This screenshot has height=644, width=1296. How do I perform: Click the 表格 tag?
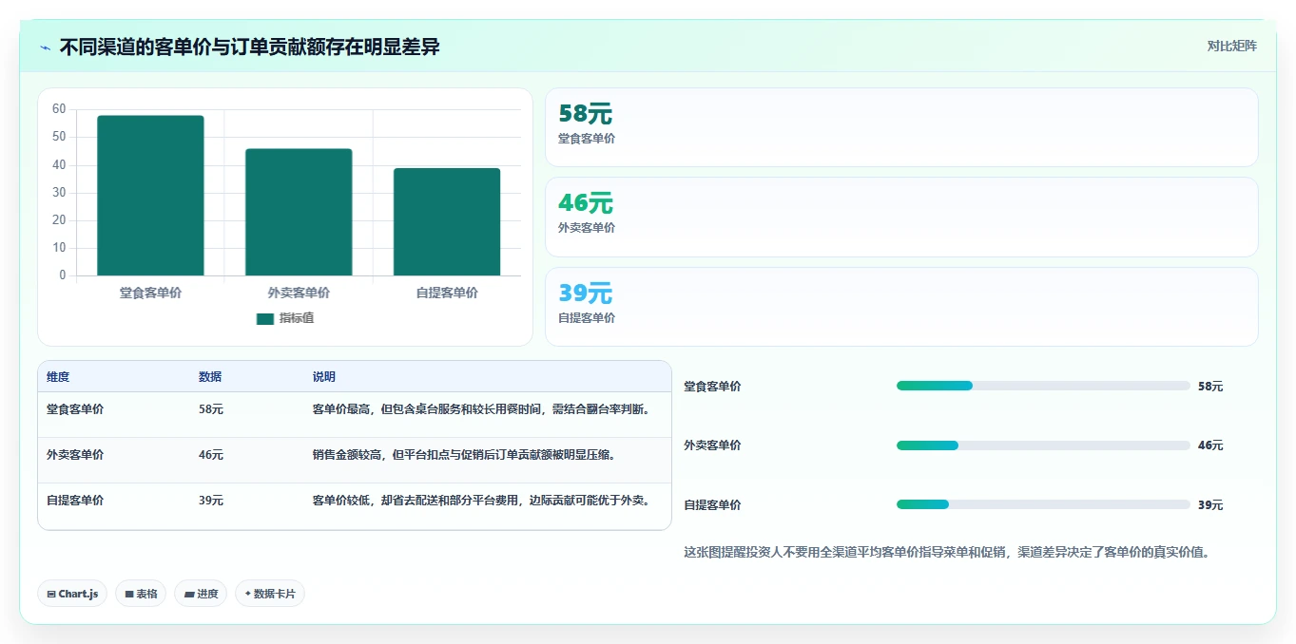(x=141, y=594)
